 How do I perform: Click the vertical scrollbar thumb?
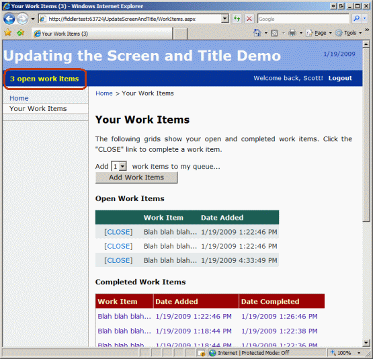[x=366, y=134]
